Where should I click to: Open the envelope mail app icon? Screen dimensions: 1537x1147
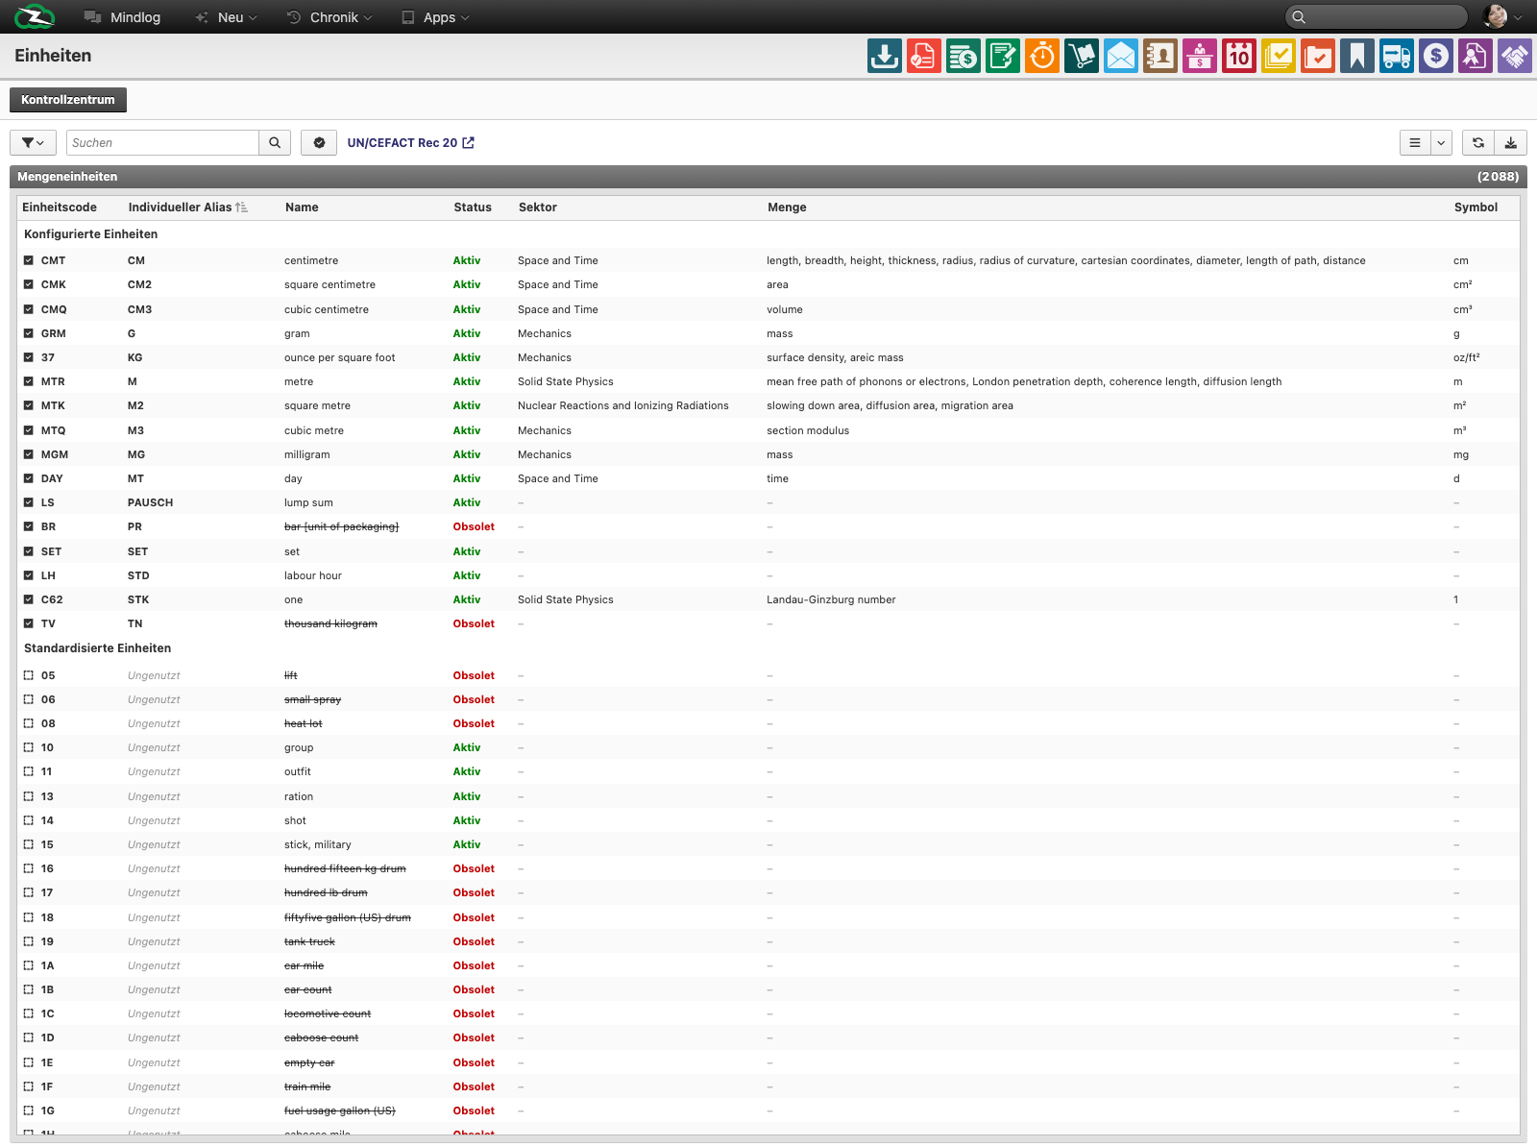[1121, 56]
